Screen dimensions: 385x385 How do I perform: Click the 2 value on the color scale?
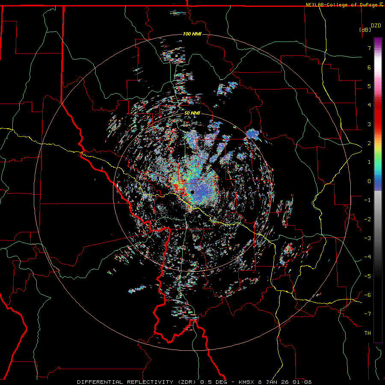coord(369,143)
